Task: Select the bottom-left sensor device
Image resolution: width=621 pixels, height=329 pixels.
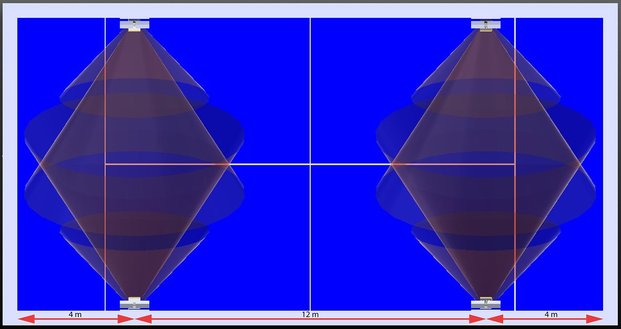Action: (135, 304)
